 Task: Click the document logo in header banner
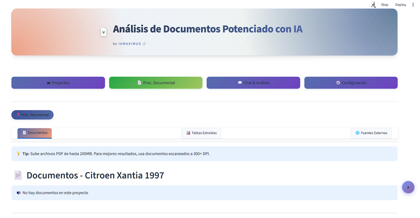[x=104, y=32]
